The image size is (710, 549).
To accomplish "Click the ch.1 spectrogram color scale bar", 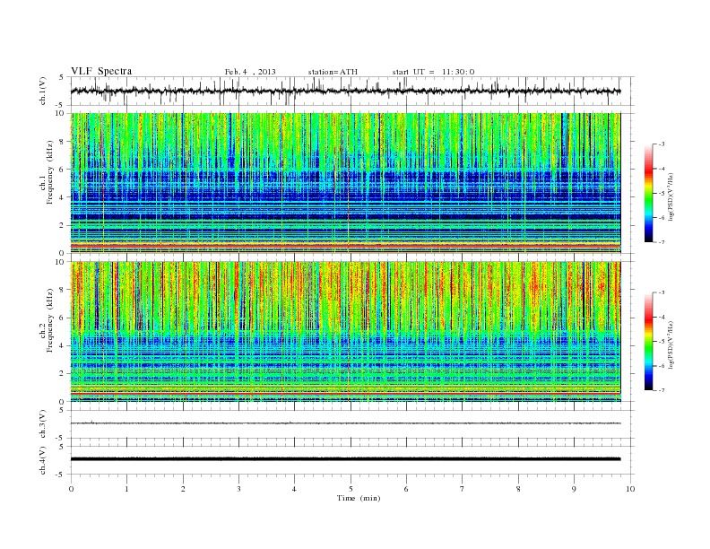I will point(648,193).
